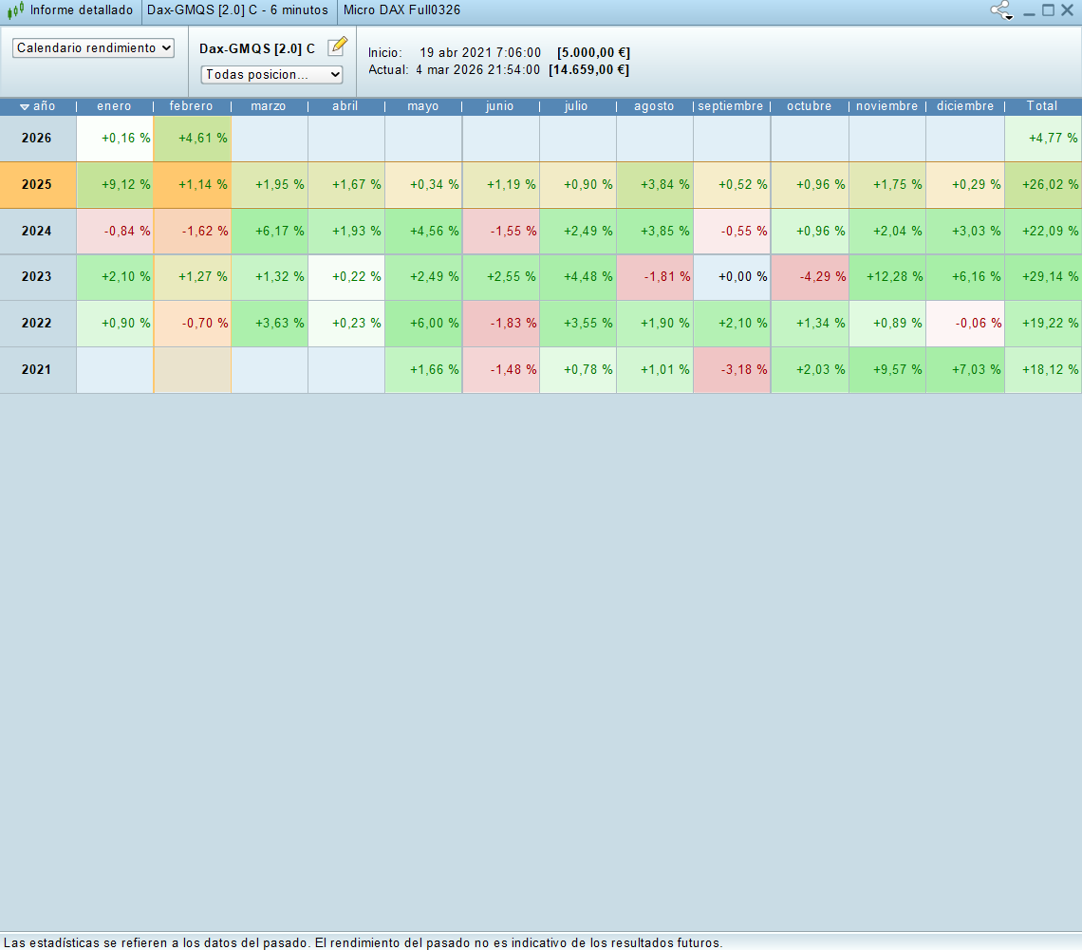Sort by the enero column header
1082x950 pixels.
(114, 106)
